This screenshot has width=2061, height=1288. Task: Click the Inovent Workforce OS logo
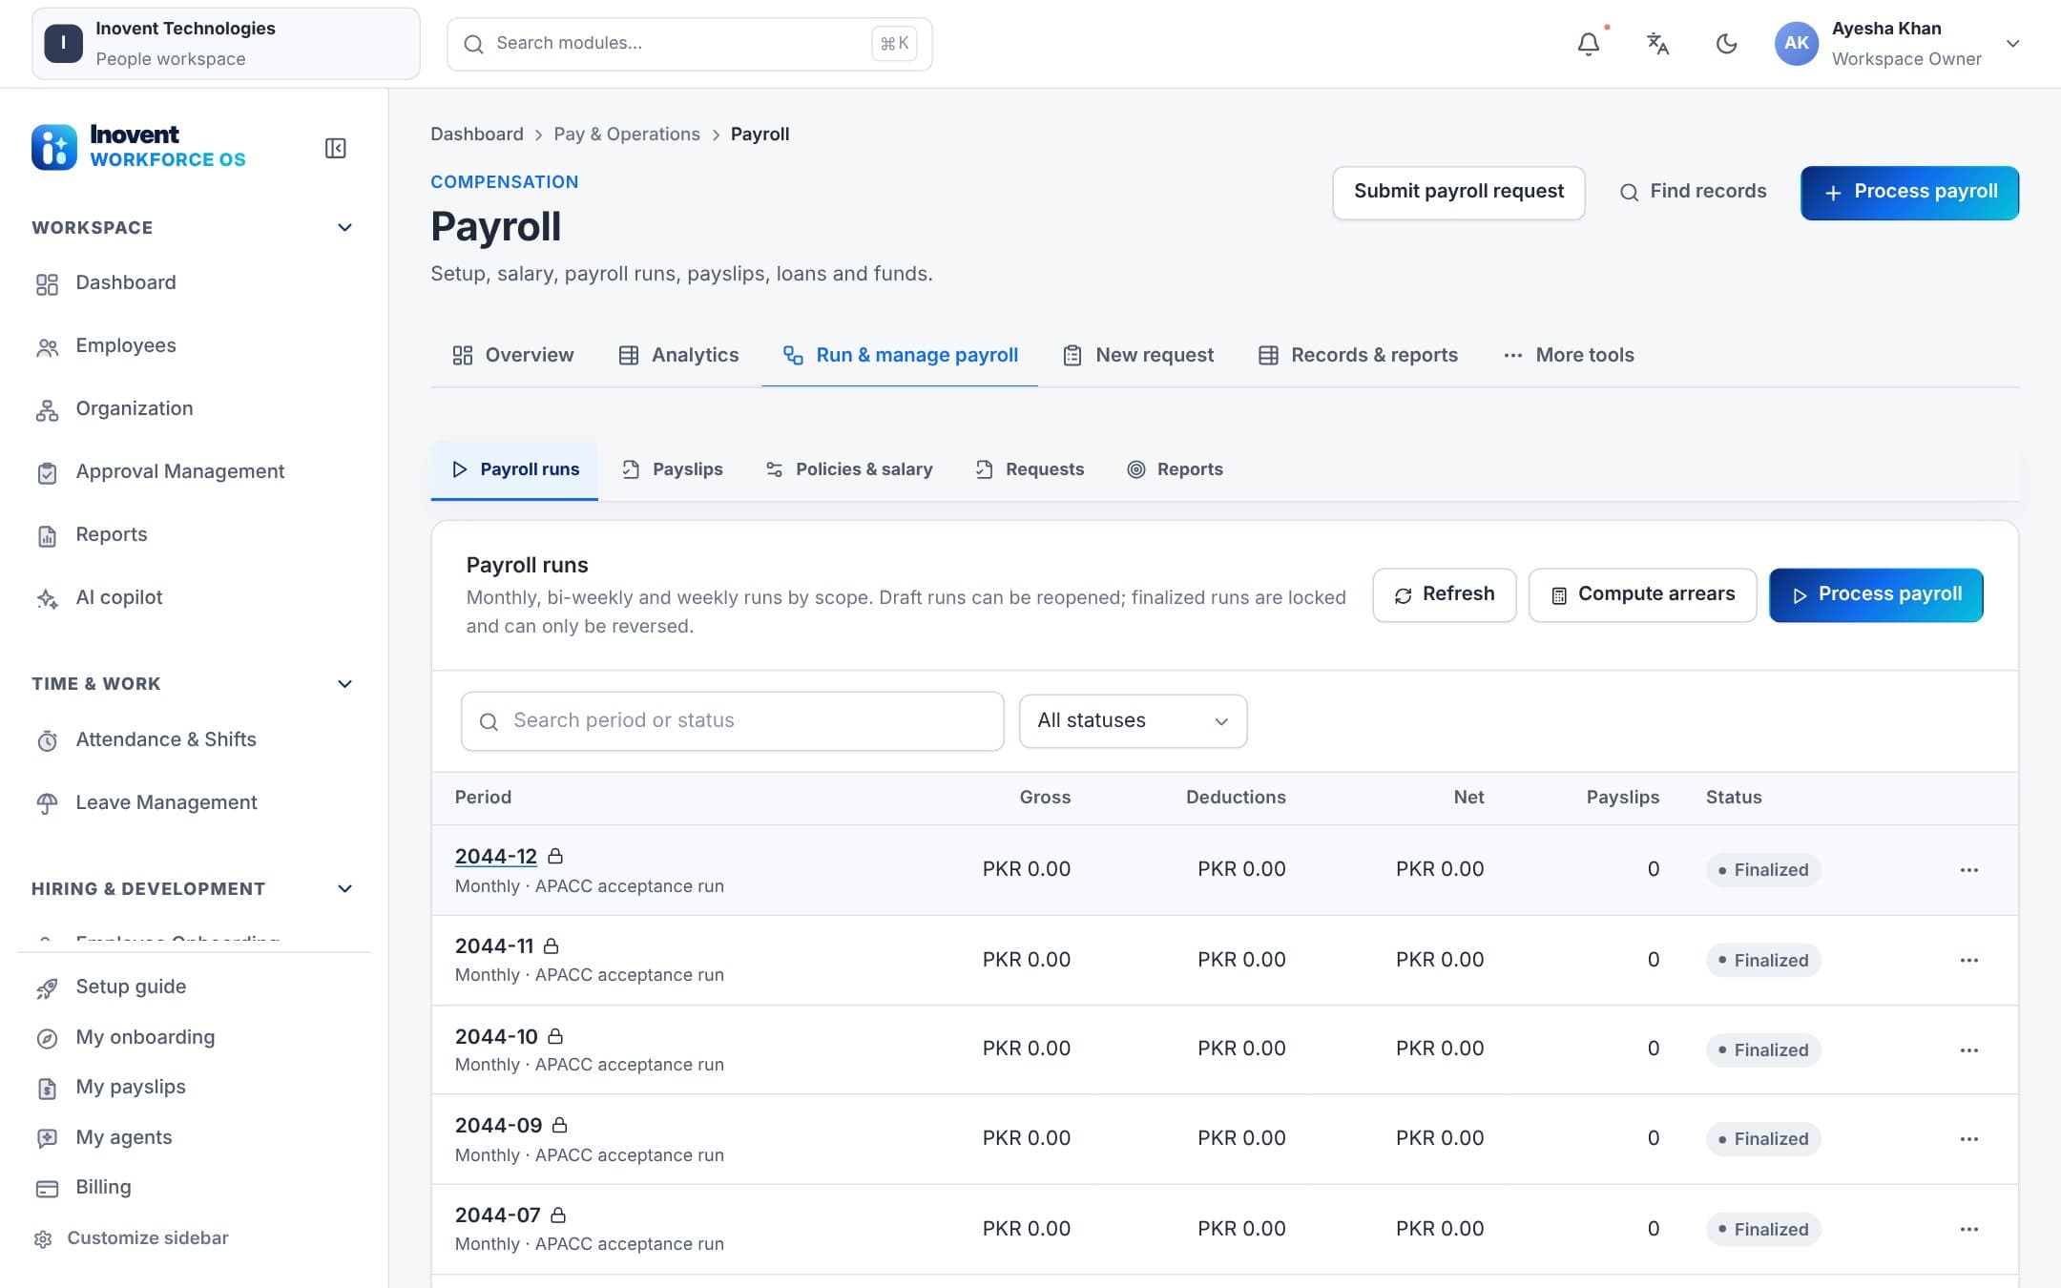click(139, 147)
